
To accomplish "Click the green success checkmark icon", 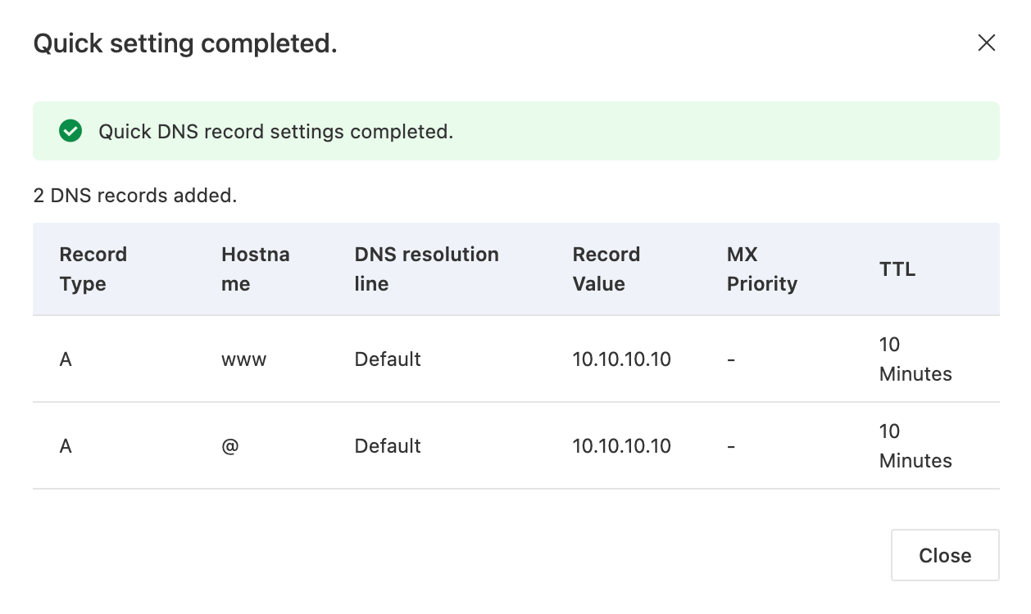I will click(70, 131).
